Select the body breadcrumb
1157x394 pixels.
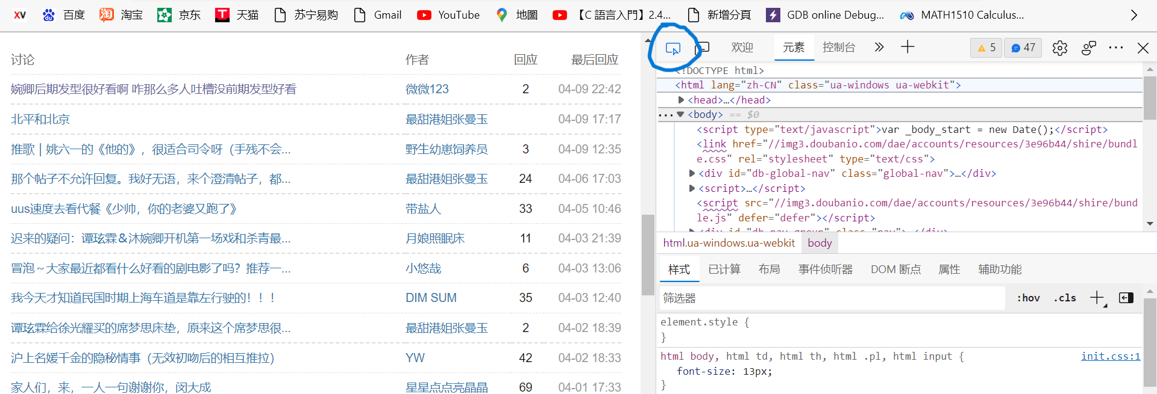820,243
